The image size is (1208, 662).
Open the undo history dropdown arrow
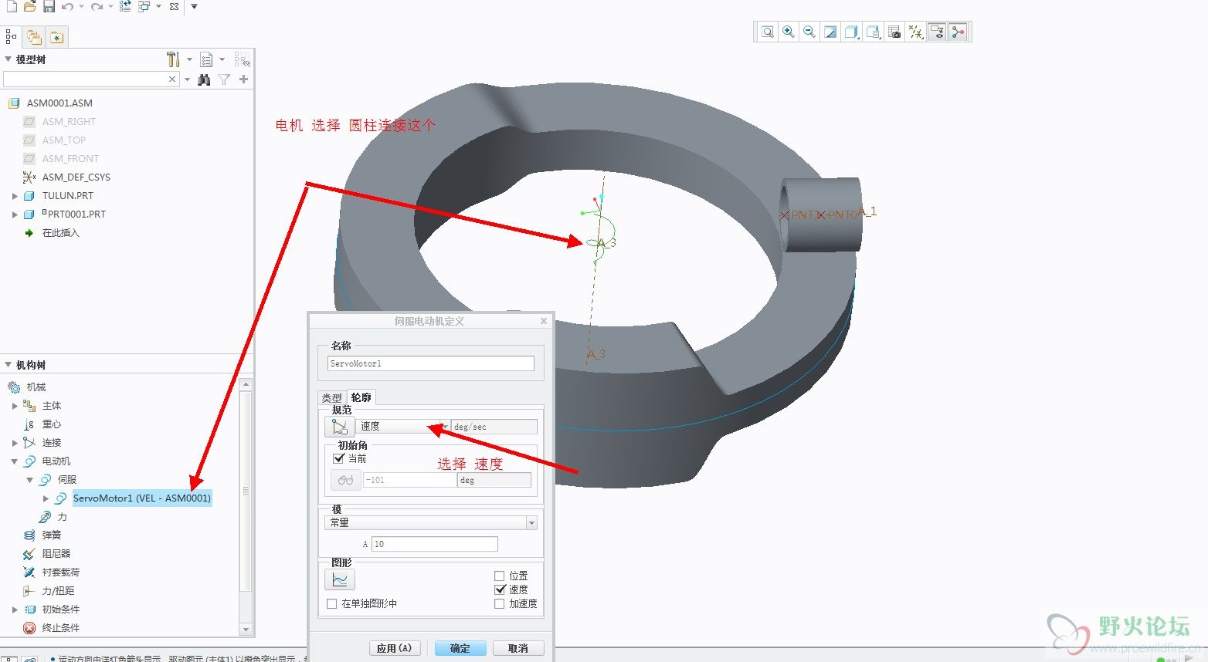80,6
